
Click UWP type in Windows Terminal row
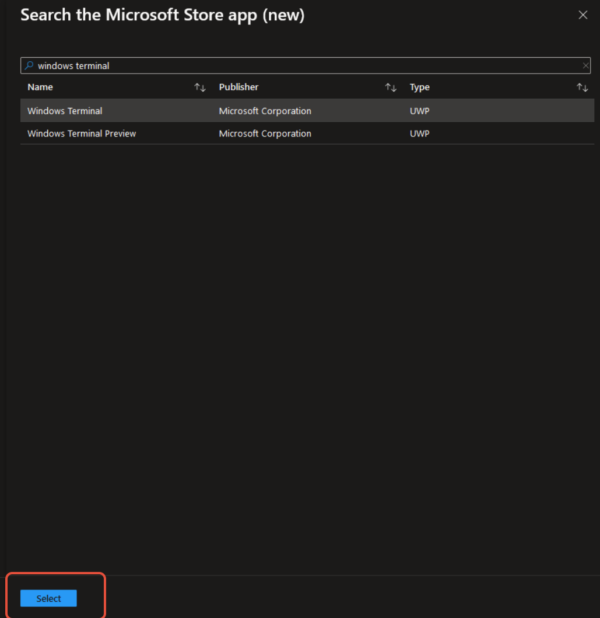coord(419,111)
